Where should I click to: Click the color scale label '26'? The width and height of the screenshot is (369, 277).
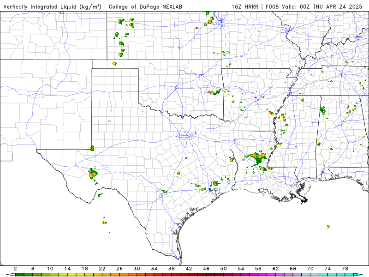[x=119, y=269]
